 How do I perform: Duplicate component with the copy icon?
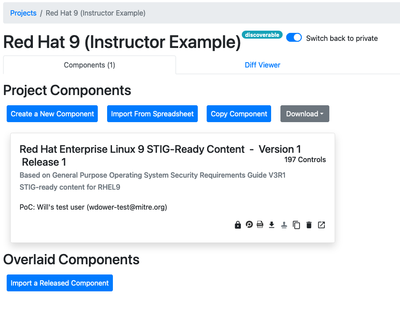(296, 225)
